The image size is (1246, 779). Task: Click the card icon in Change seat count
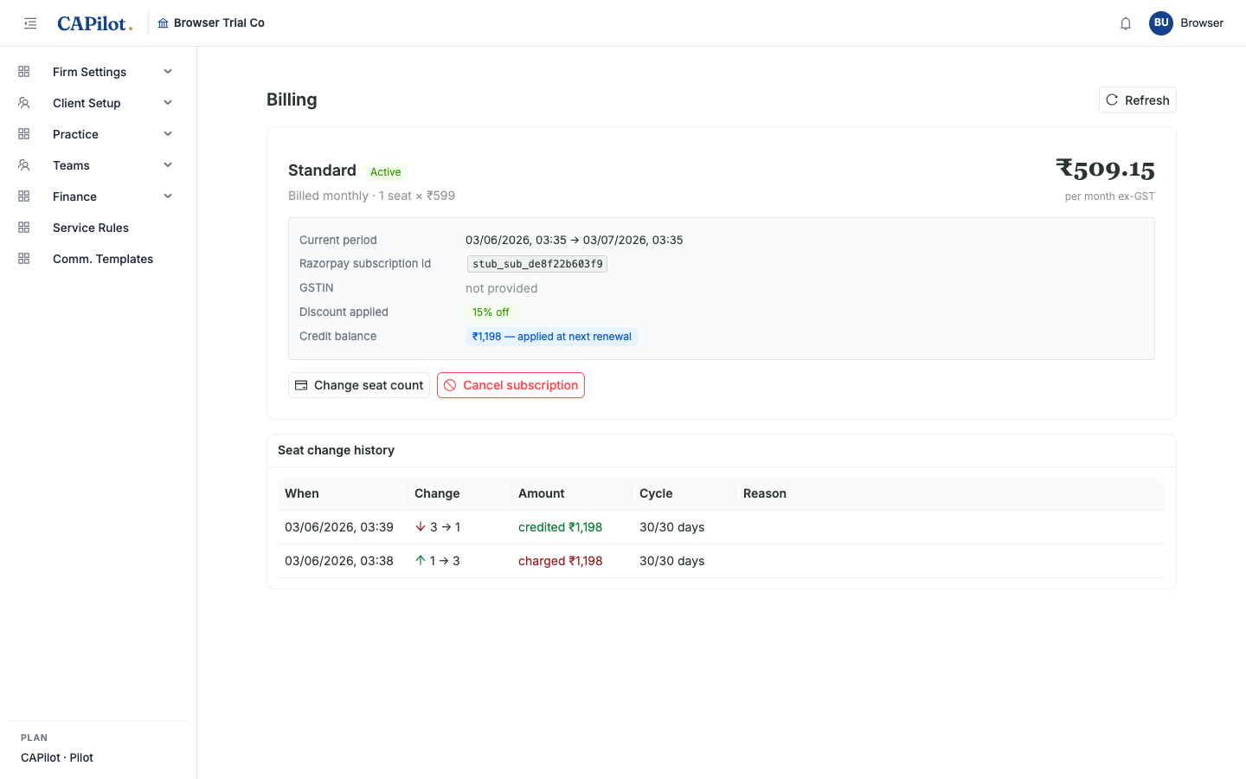point(301,385)
